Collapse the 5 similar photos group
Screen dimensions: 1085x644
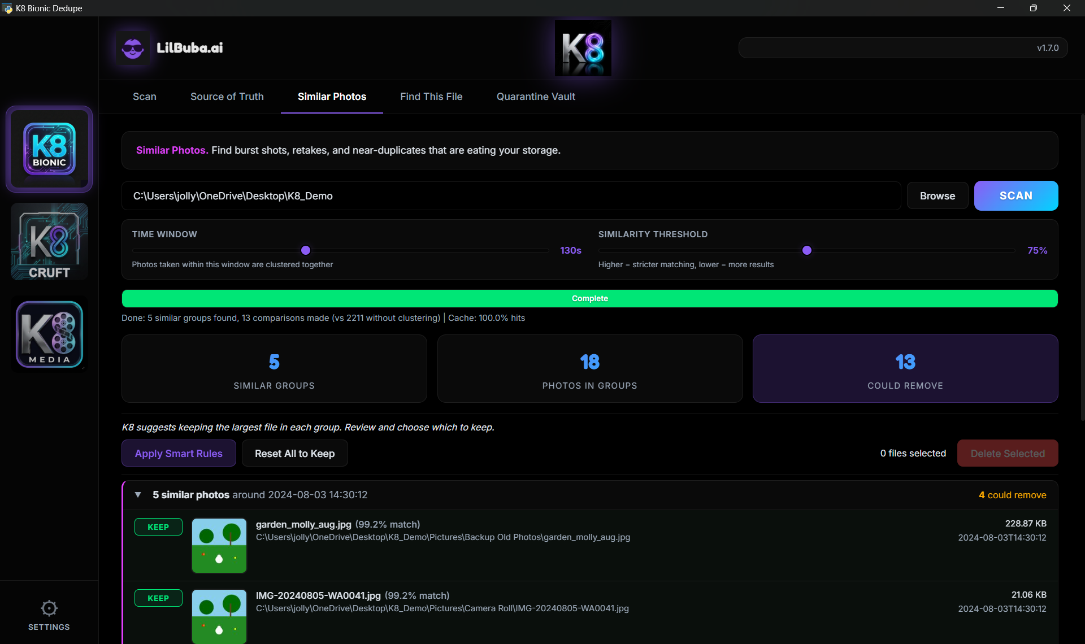138,494
